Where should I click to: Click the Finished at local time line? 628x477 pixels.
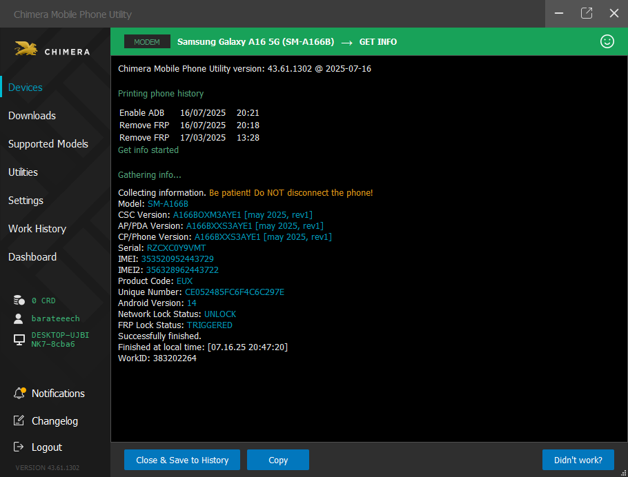pyautogui.click(x=203, y=347)
